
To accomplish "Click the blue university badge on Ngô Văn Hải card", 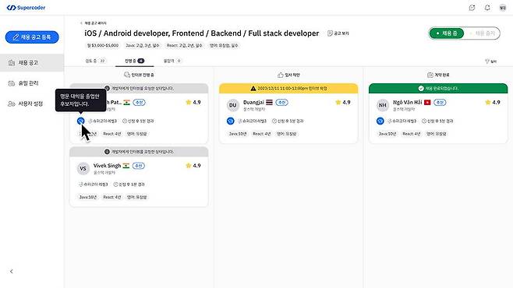I will tap(380, 121).
